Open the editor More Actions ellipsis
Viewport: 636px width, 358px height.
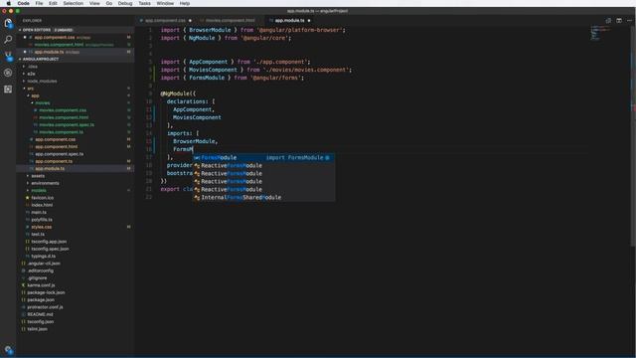coord(629,20)
